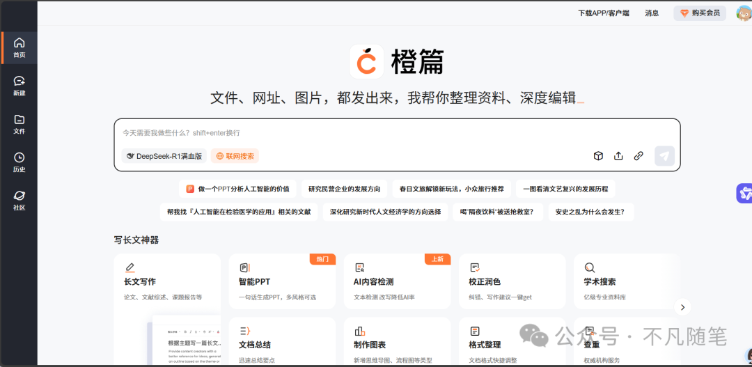Click text 纠错、写作建议一键get

500,297
